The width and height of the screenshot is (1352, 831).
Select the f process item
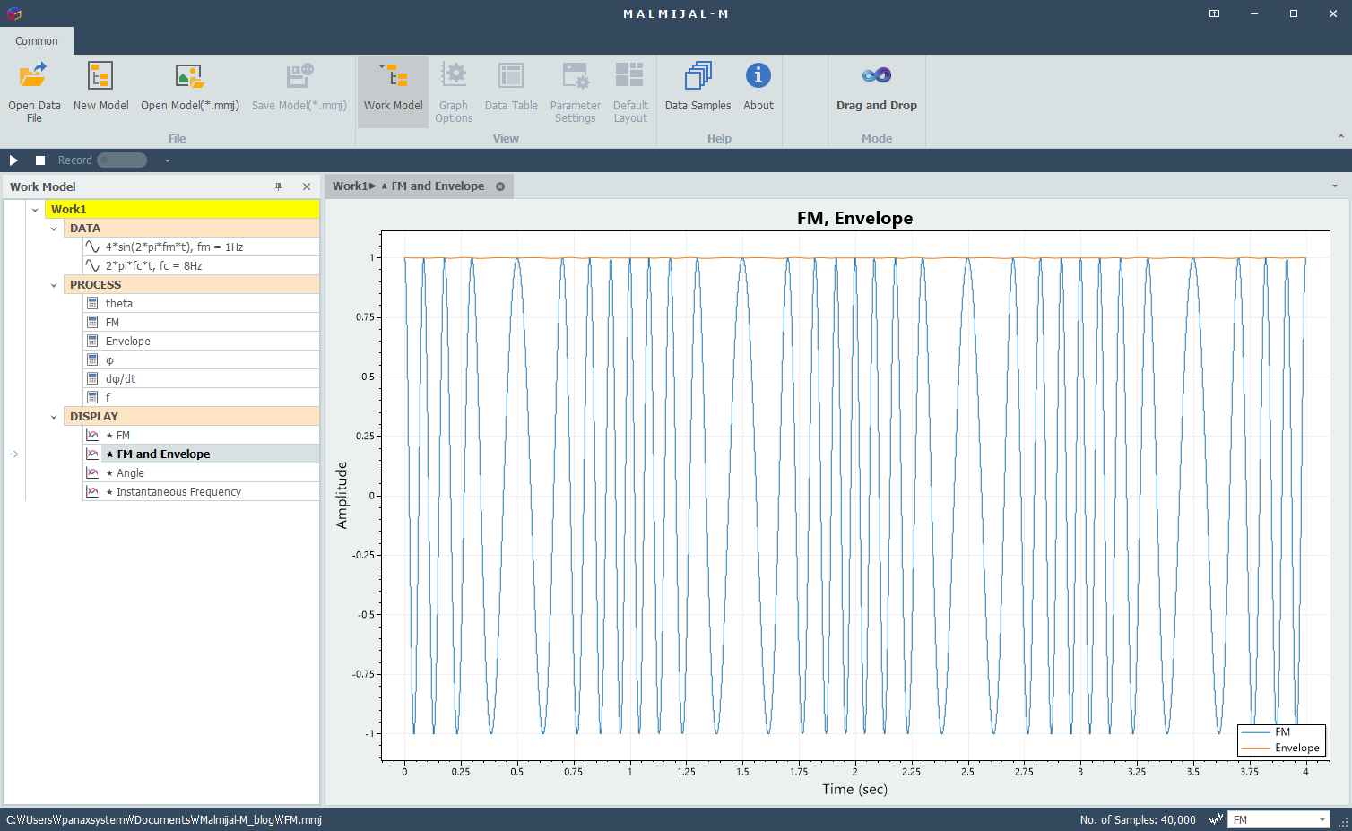pyautogui.click(x=201, y=397)
